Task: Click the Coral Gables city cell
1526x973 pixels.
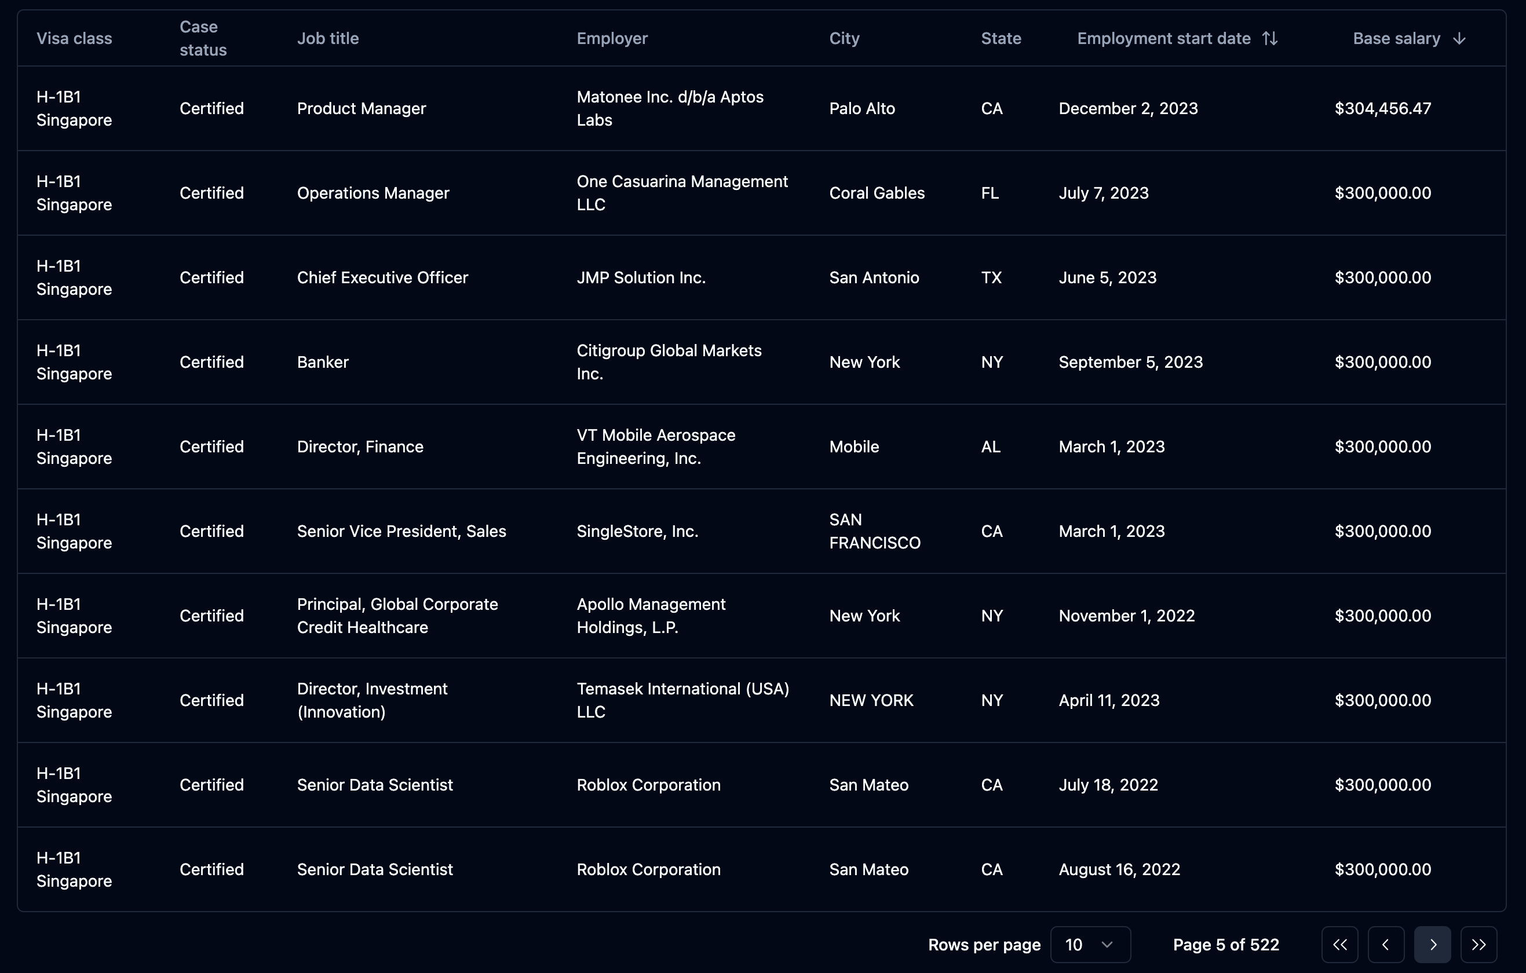Action: (x=877, y=193)
